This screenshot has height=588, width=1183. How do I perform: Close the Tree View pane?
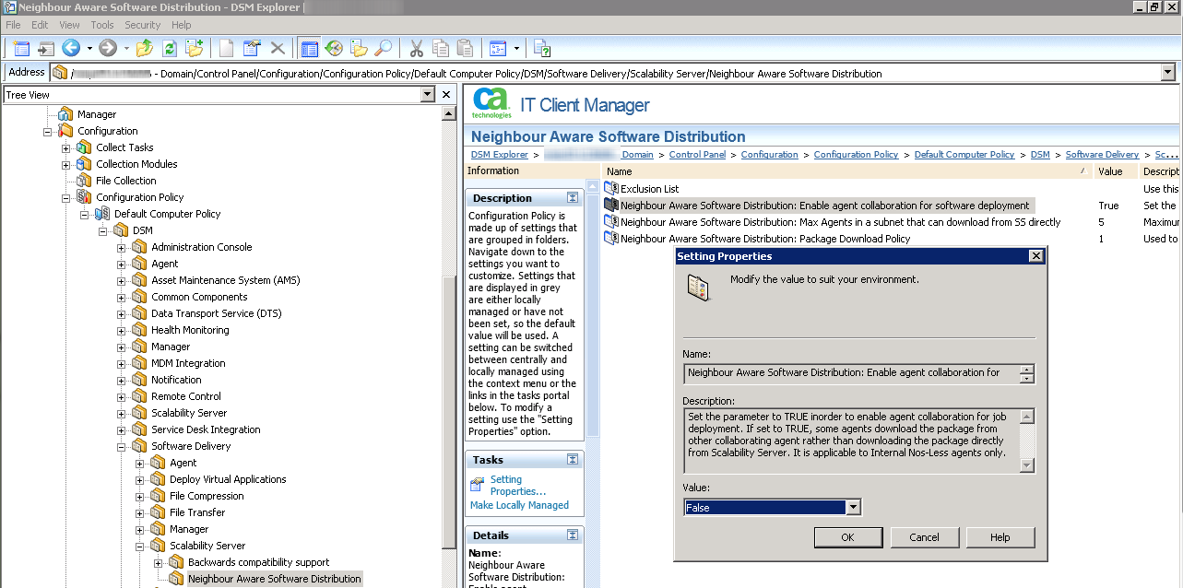click(x=446, y=95)
